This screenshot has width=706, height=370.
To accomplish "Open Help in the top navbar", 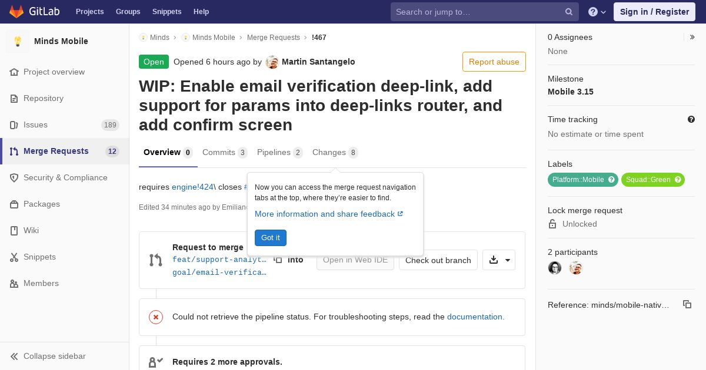I will pyautogui.click(x=201, y=12).
